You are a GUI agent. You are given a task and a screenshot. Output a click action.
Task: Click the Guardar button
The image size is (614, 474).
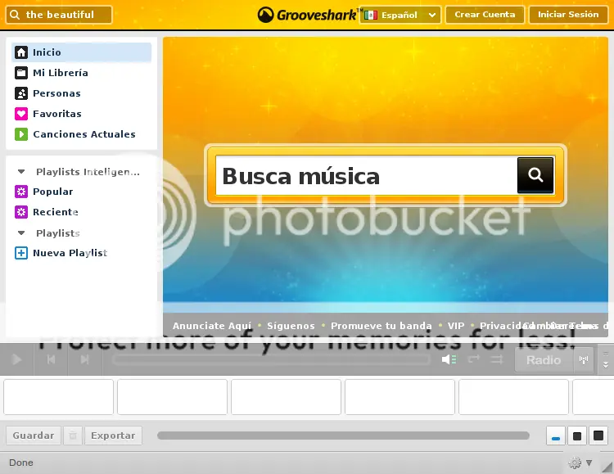click(34, 436)
